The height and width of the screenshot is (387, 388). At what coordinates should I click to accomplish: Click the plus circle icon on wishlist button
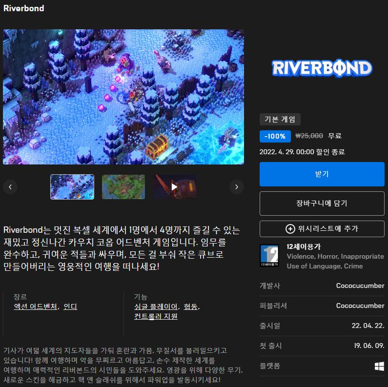pos(290,228)
